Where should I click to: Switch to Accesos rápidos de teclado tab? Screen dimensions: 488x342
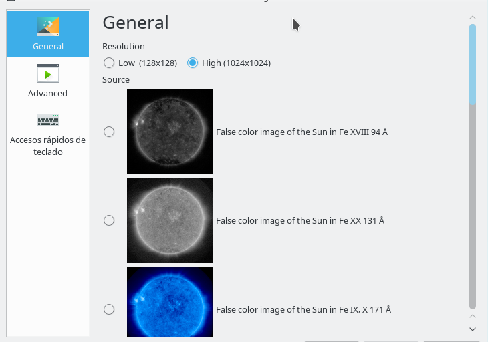pos(48,146)
